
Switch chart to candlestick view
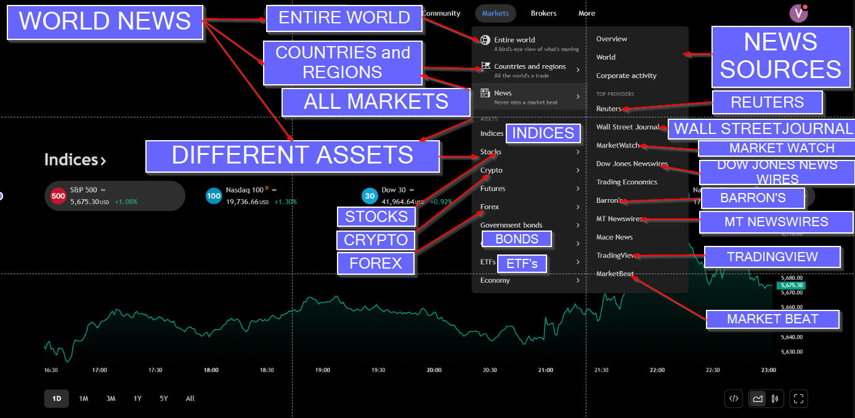click(775, 398)
